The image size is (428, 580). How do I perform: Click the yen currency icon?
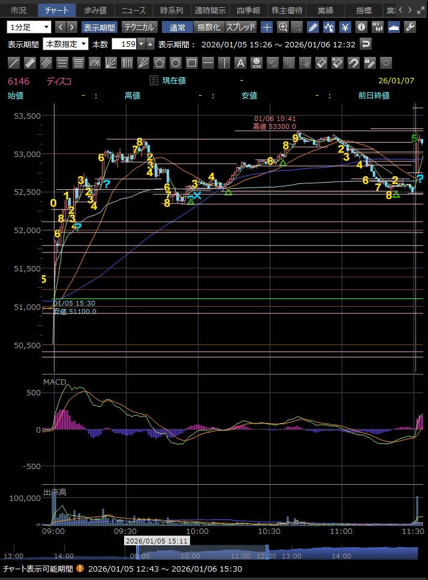tap(345, 27)
